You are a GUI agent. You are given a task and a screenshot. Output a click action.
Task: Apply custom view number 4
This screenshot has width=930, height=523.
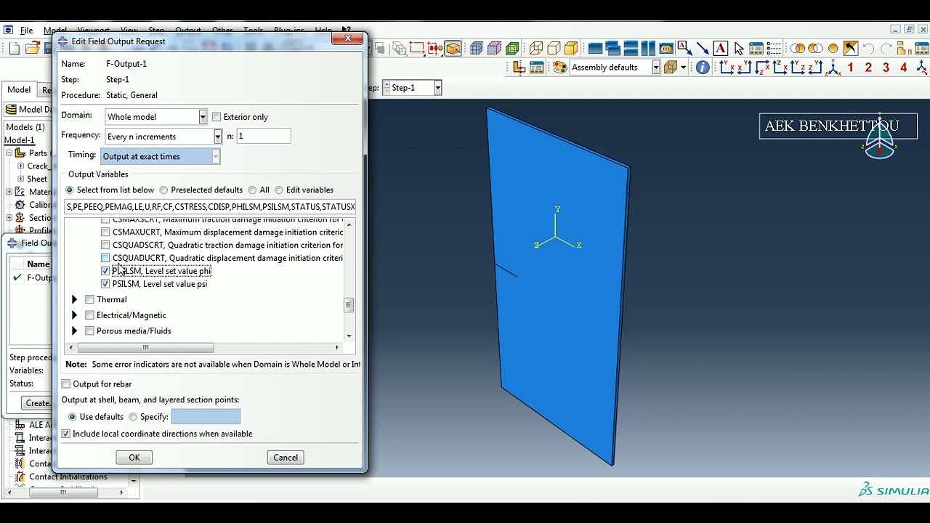904,68
